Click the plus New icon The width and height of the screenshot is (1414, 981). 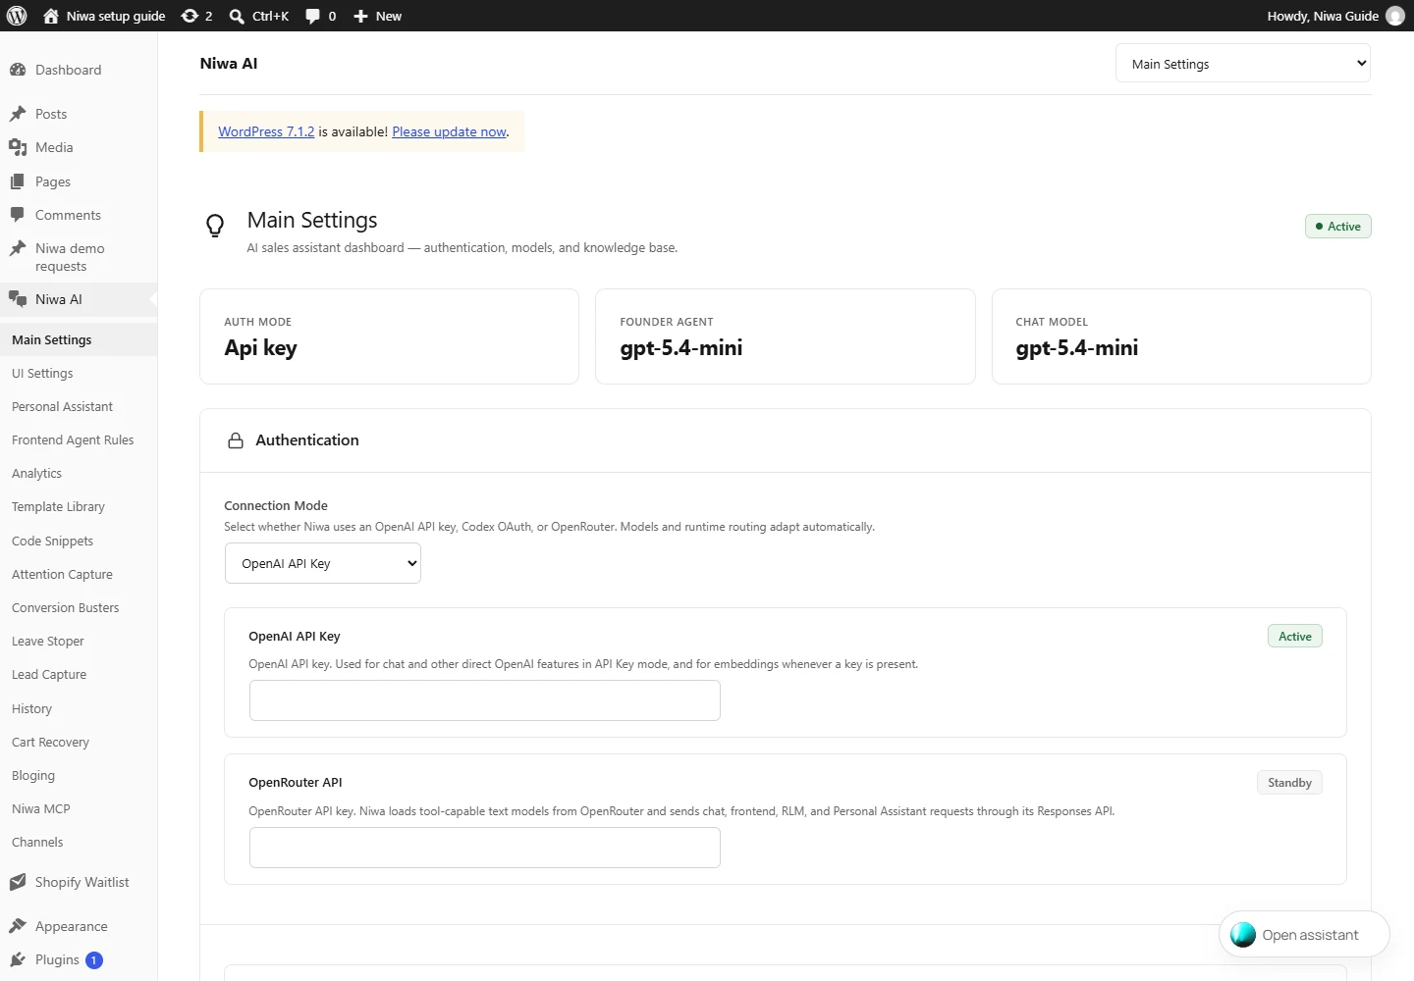coord(360,16)
